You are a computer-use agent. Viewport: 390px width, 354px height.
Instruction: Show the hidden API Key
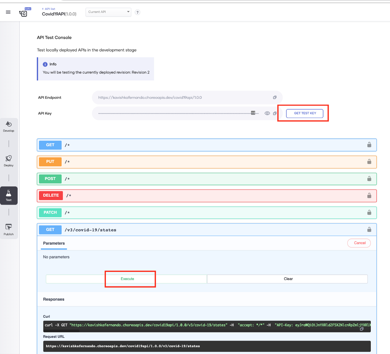[x=267, y=113]
